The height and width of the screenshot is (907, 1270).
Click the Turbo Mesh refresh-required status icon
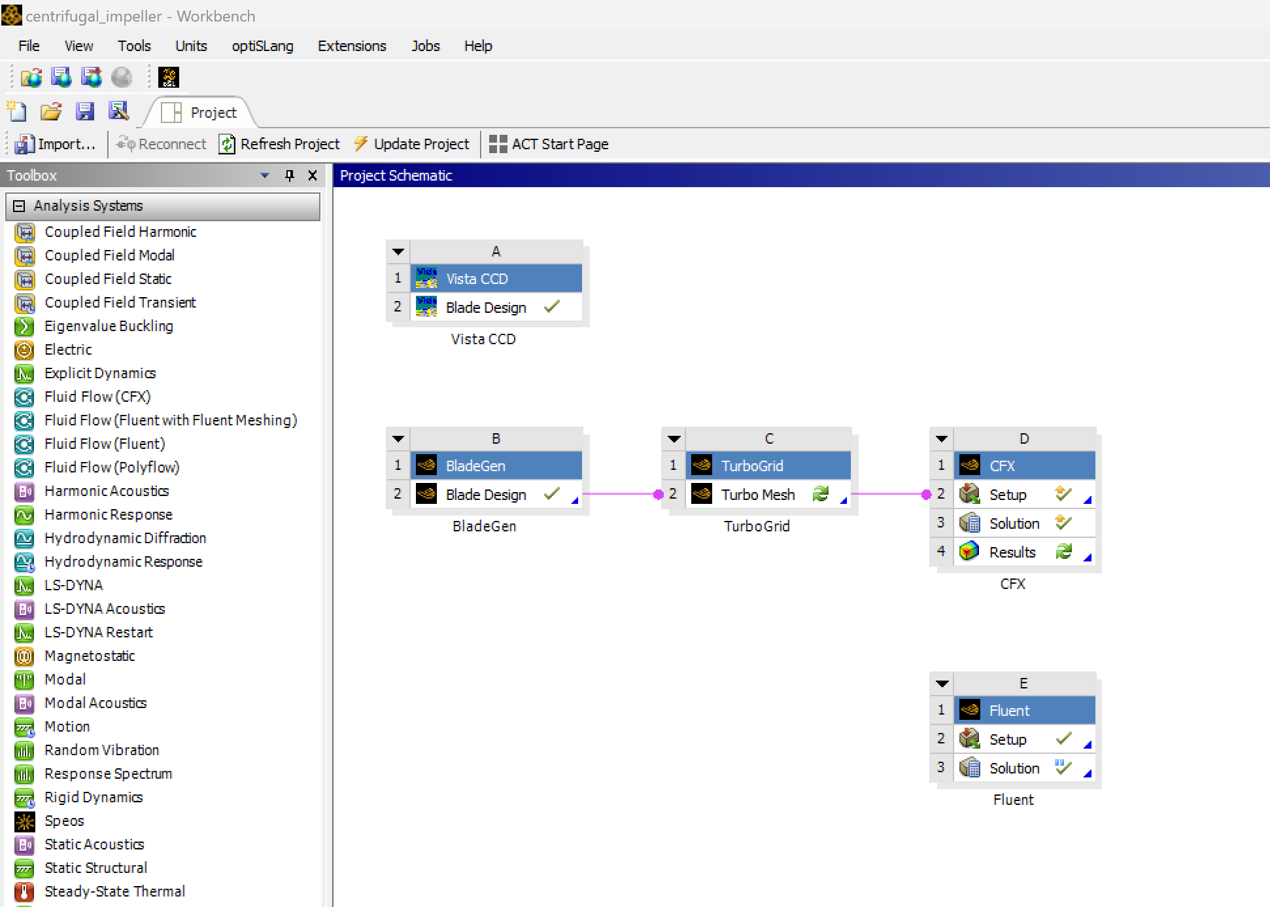pos(821,494)
